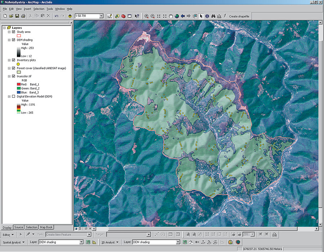Open the Find binoculars tool

point(213,16)
